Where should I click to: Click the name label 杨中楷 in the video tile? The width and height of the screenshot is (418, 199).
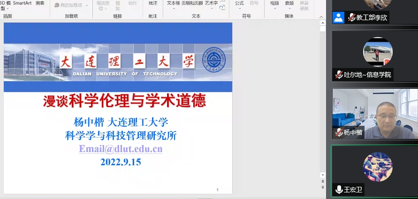(353, 132)
